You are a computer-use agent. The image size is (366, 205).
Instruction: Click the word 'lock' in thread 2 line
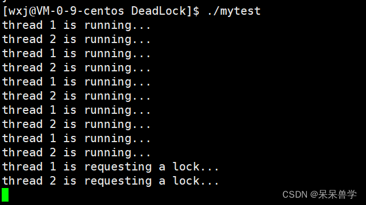click(186, 181)
